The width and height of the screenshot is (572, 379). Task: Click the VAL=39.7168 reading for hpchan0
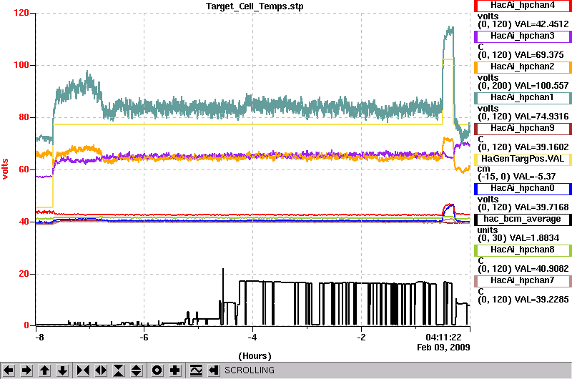tap(542, 207)
